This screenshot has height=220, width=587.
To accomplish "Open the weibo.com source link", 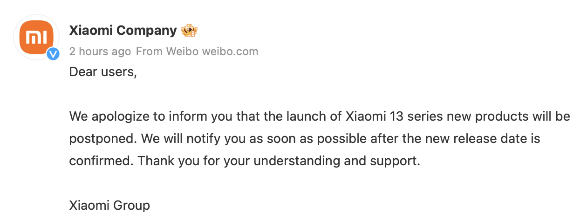I will point(230,52).
